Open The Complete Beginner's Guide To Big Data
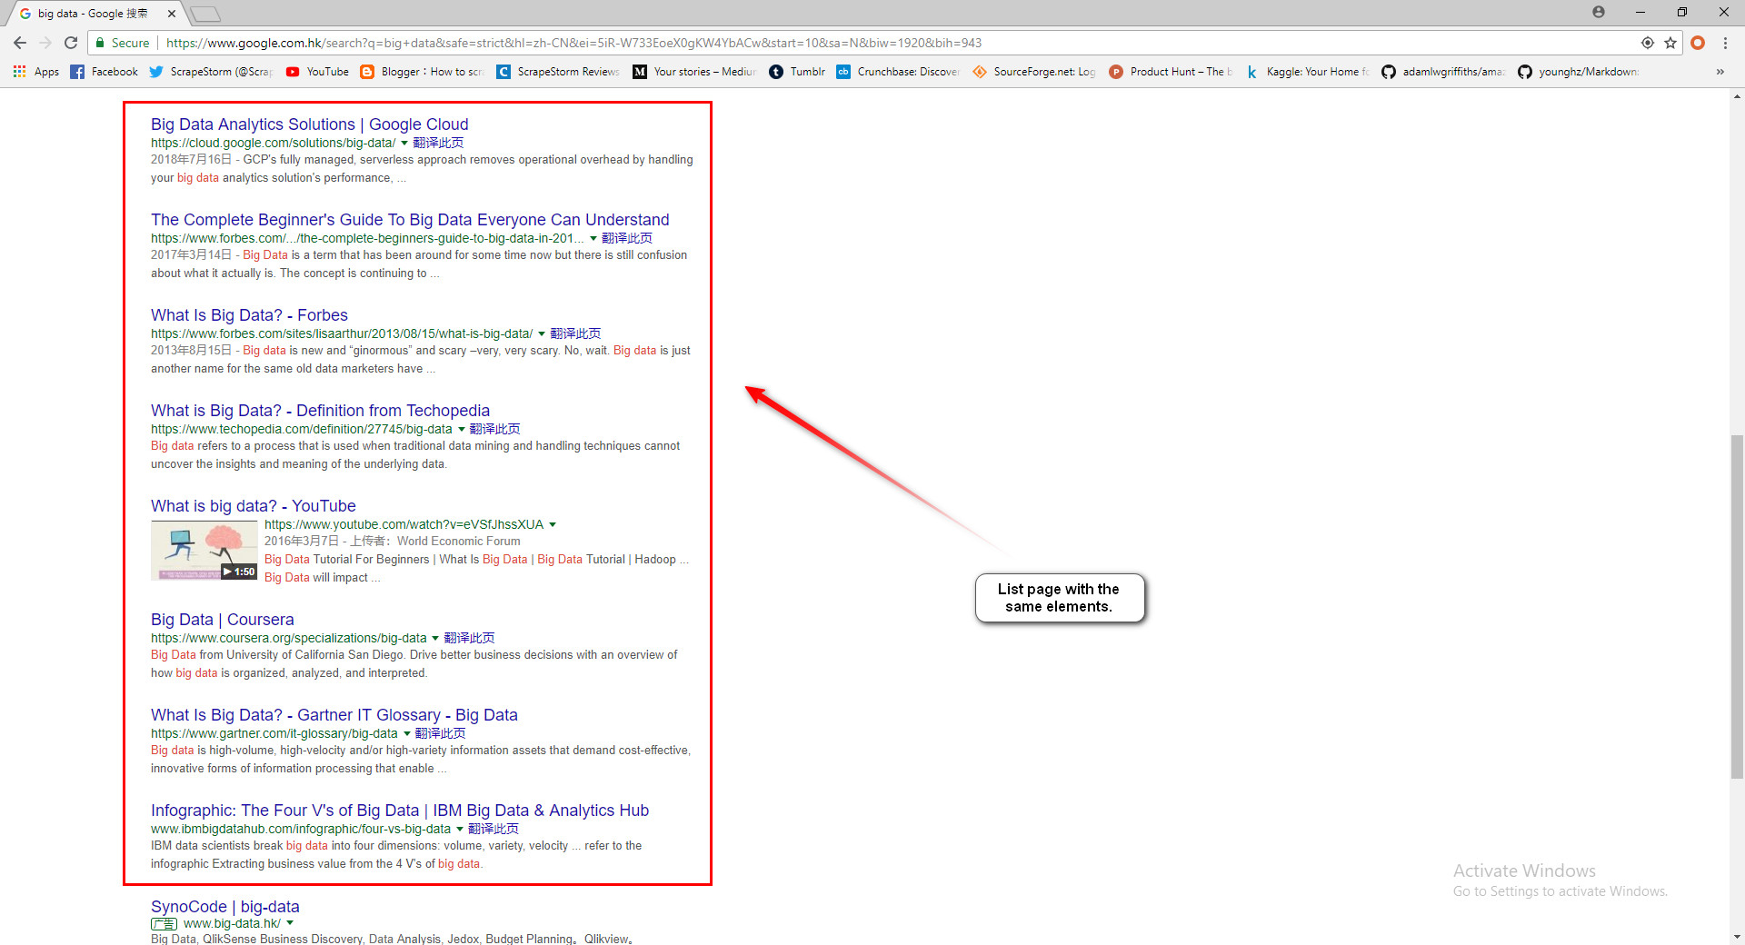The height and width of the screenshot is (945, 1745). (410, 220)
